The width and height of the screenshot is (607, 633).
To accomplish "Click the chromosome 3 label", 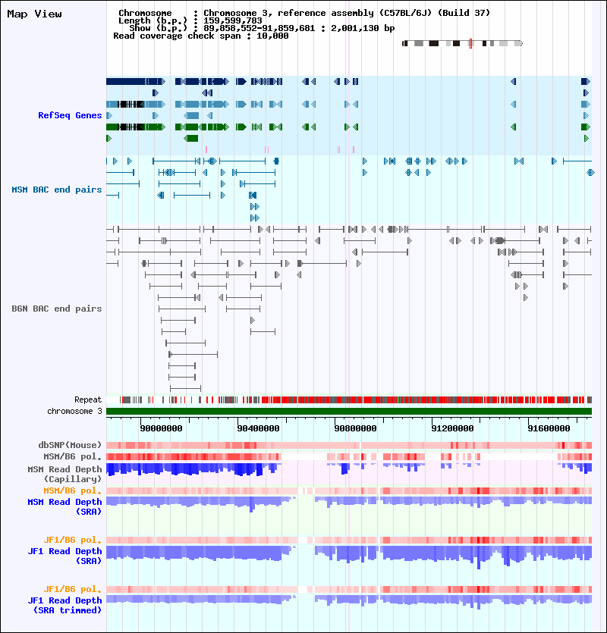I will (x=74, y=411).
